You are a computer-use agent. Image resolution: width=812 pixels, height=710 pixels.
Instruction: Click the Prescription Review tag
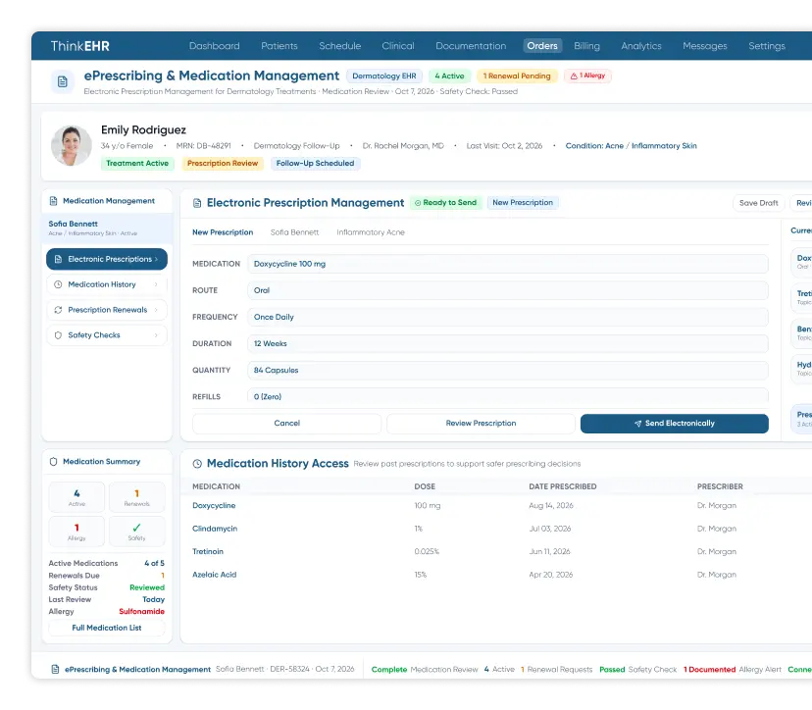pyautogui.click(x=223, y=163)
